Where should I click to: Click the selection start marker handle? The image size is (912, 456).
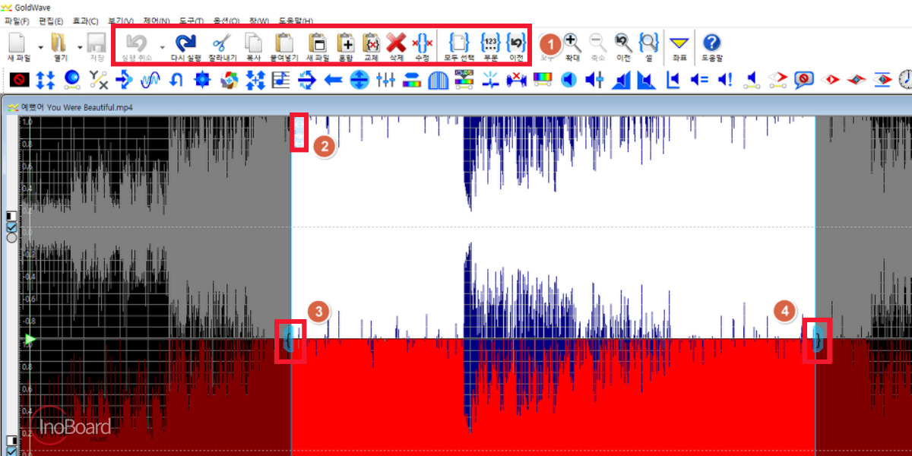pyautogui.click(x=290, y=337)
